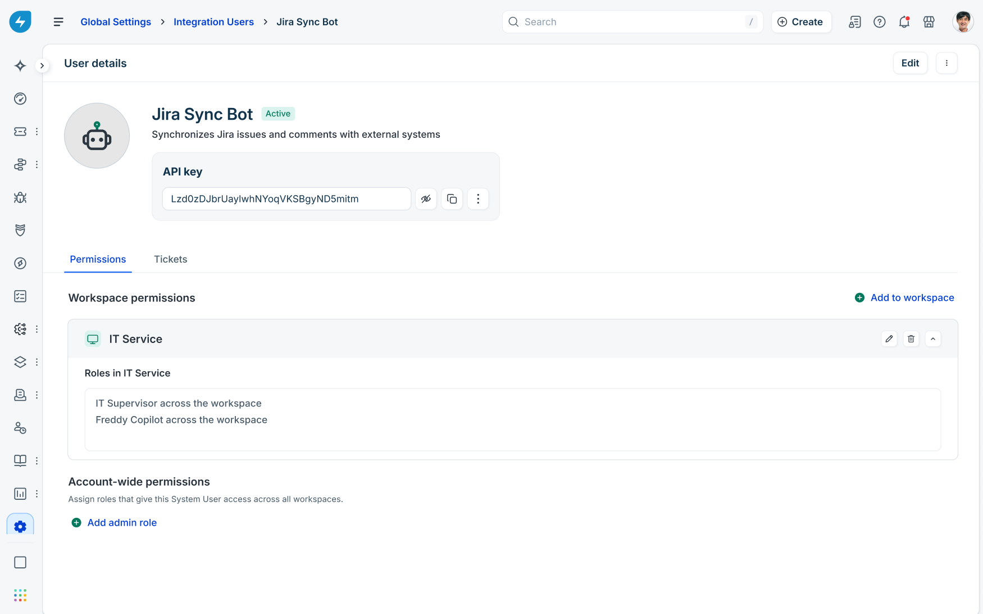The width and height of the screenshot is (983, 614).
Task: Go to Global Settings breadcrumb
Action: tap(116, 22)
